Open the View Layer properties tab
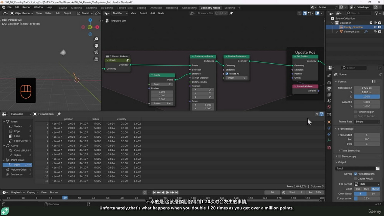The width and height of the screenshot is (384, 216). (x=329, y=95)
